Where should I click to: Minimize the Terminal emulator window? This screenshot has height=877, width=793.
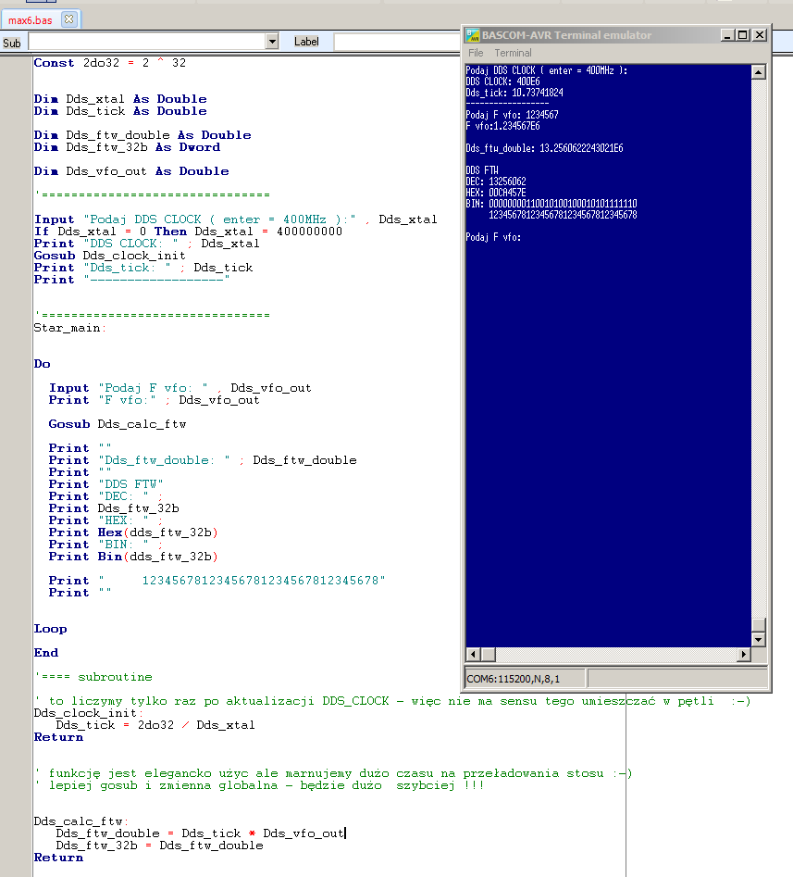(727, 35)
